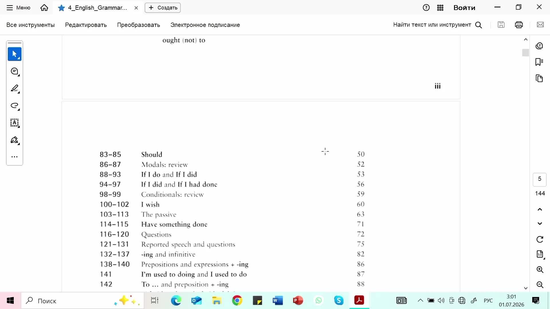This screenshot has height=309, width=550.
Task: Click the Создать button
Action: [163, 8]
